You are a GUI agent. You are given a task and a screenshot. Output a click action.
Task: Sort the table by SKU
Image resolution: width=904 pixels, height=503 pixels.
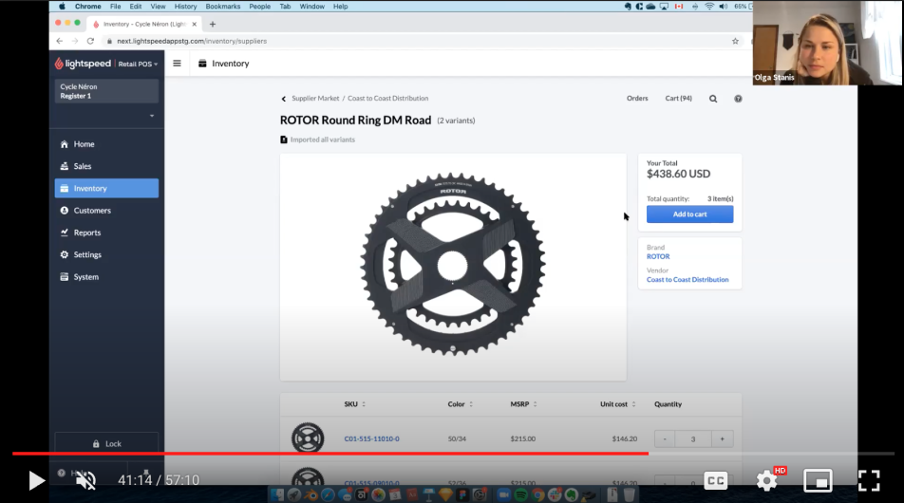click(x=354, y=404)
